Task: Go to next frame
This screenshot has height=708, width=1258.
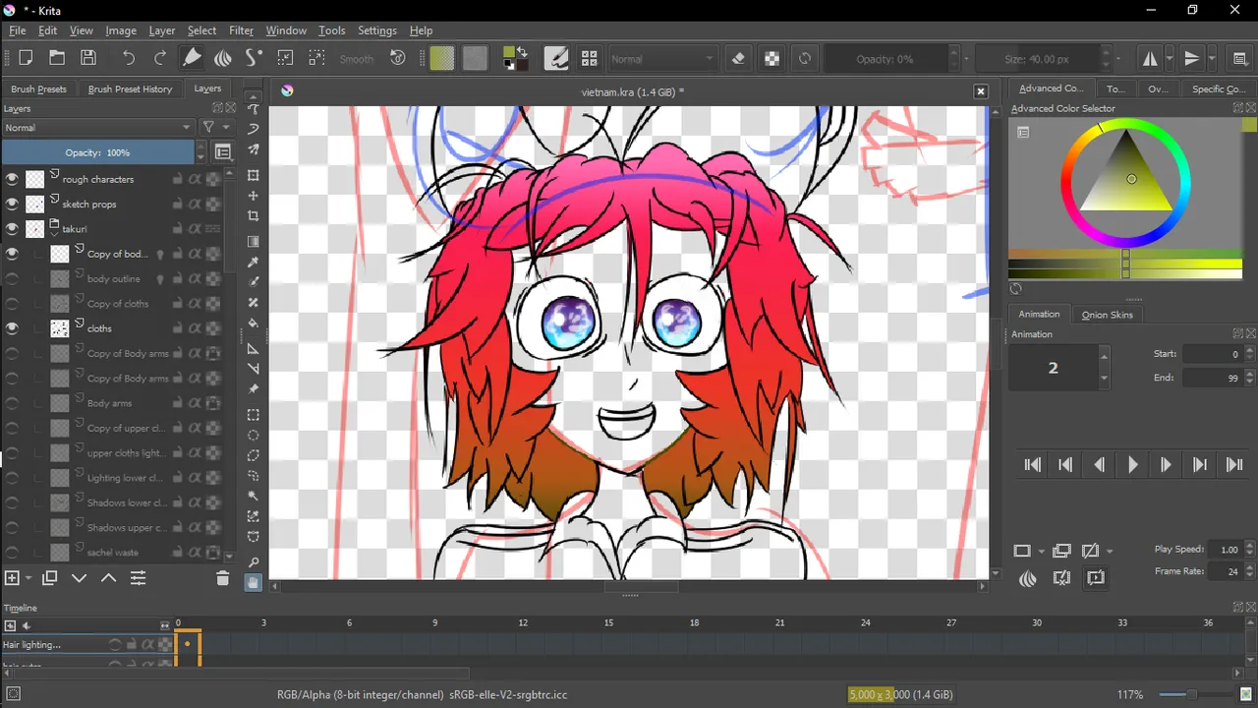Action: tap(1166, 465)
